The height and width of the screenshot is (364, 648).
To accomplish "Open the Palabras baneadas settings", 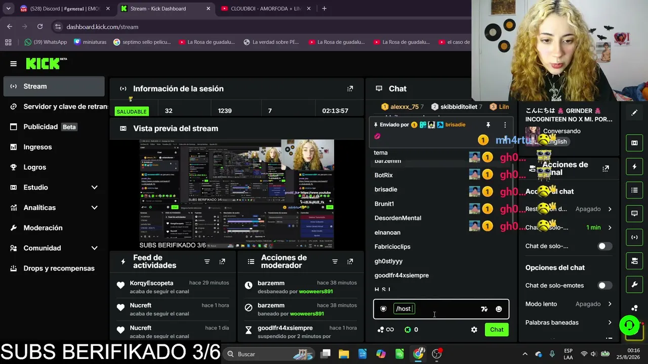I will [x=569, y=323].
